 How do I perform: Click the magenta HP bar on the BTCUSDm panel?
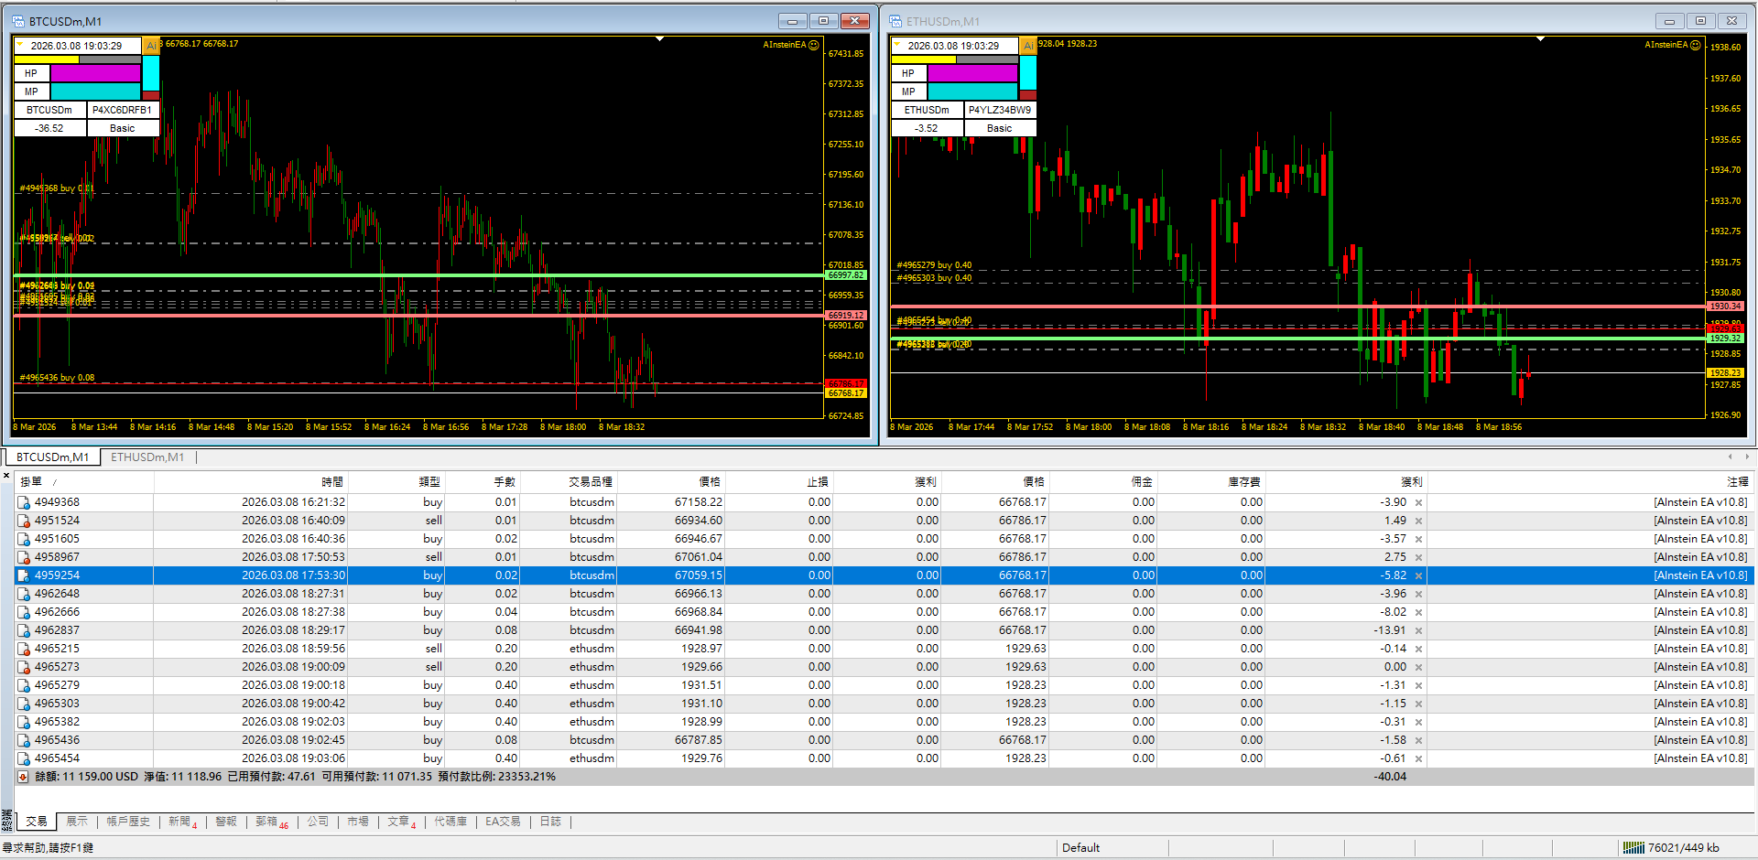tap(95, 73)
